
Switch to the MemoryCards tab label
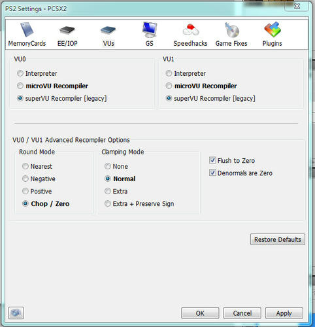27,43
